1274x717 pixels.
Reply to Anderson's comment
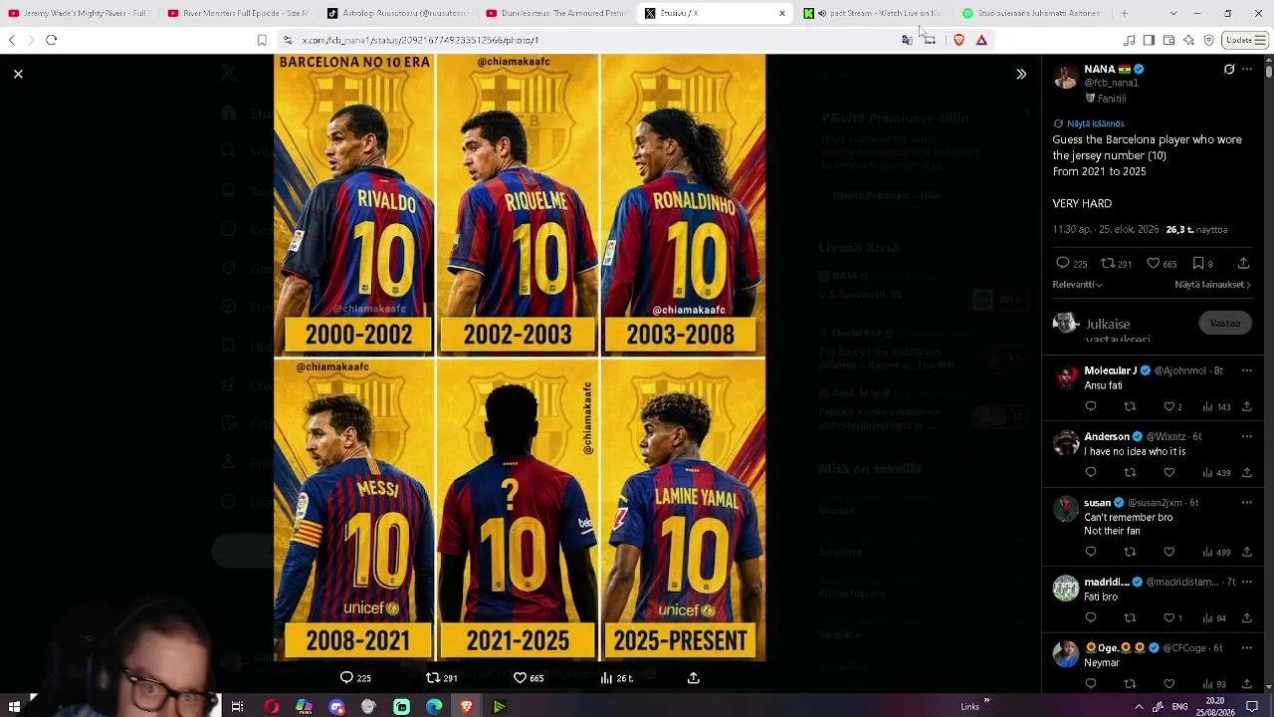1091,472
